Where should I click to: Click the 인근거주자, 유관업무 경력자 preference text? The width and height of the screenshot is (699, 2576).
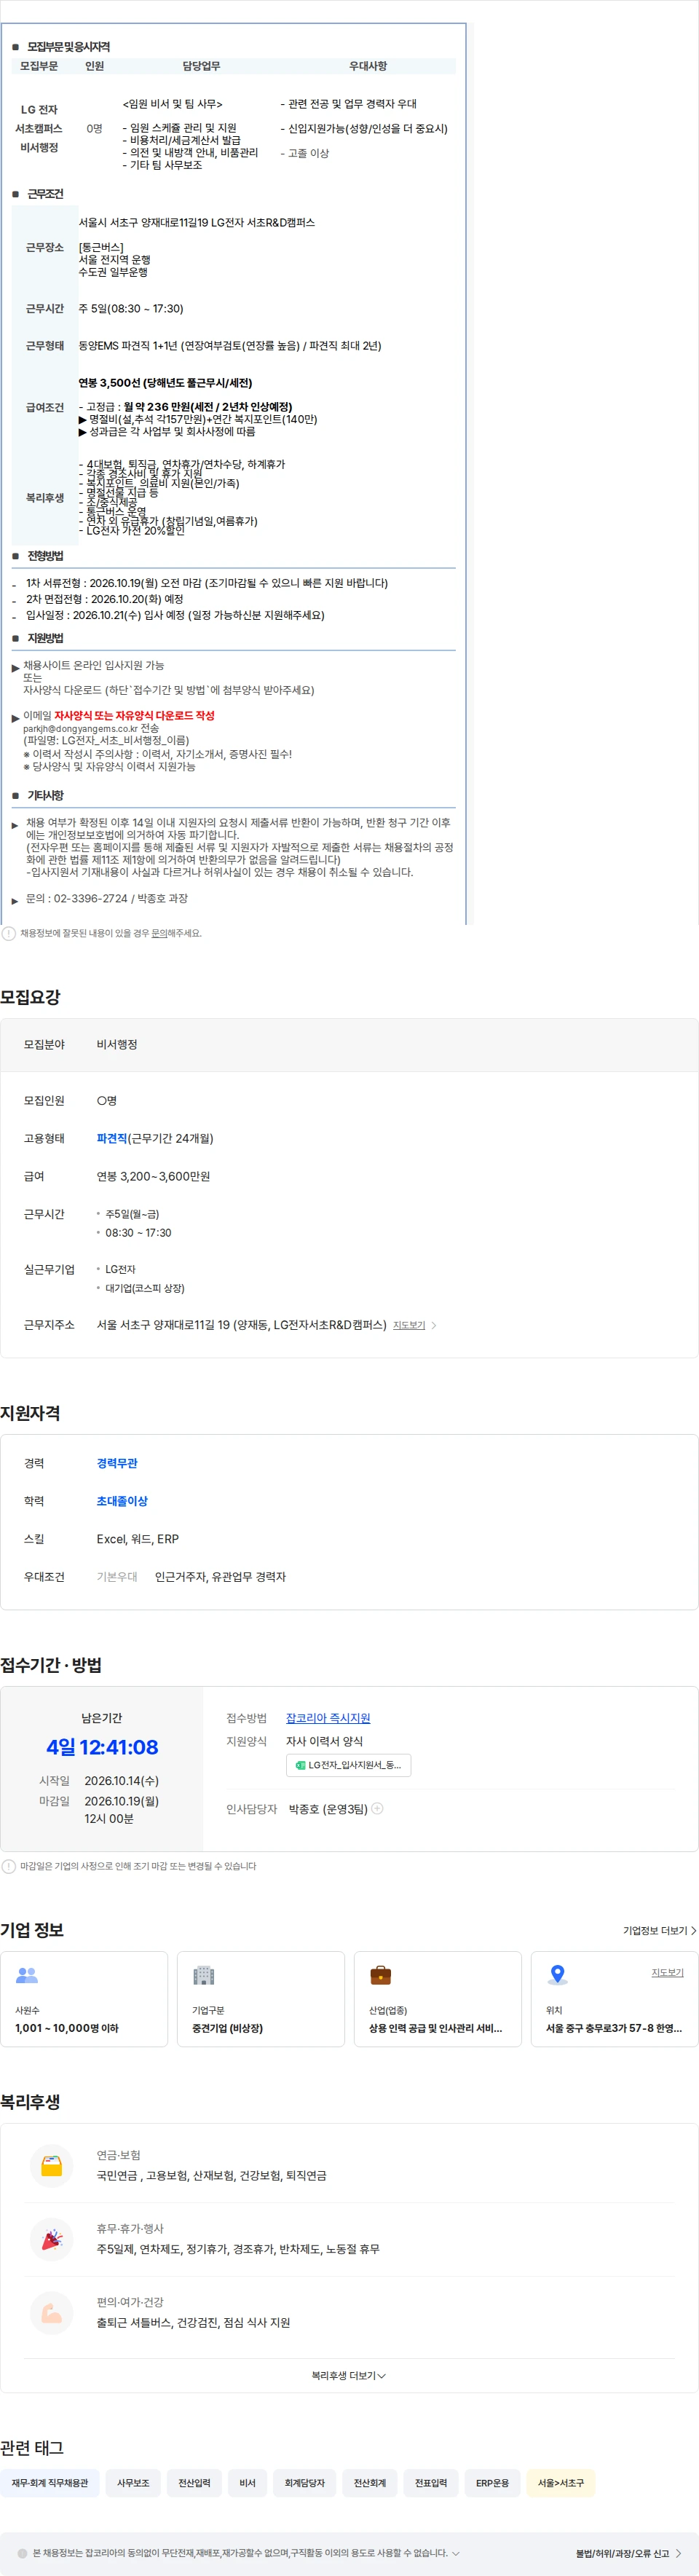point(220,1577)
